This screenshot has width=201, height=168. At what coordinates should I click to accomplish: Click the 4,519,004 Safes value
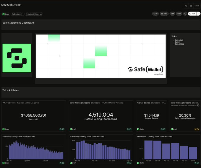[x=101, y=115]
